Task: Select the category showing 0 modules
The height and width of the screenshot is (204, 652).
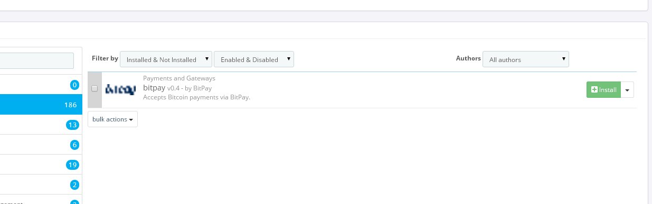Action: pyautogui.click(x=41, y=85)
